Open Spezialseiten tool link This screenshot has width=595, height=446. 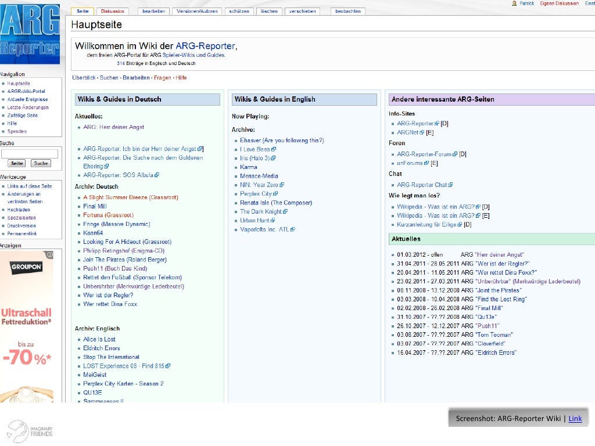[x=21, y=218]
